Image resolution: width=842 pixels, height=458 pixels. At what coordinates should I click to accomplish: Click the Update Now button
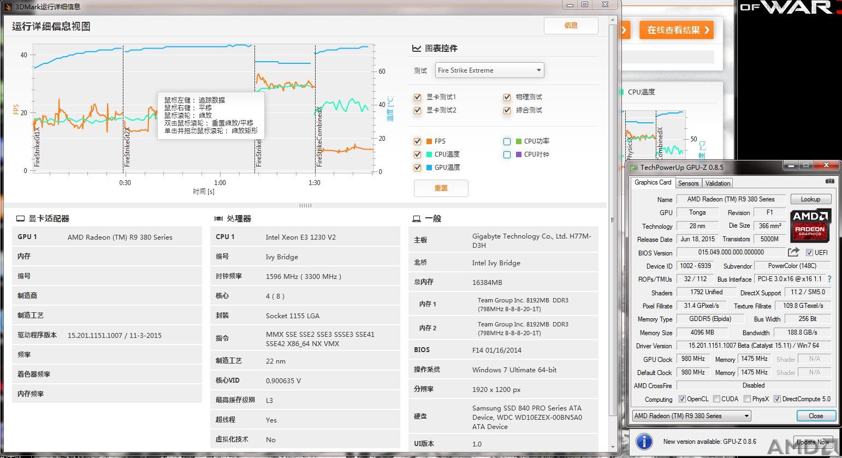pos(813,442)
